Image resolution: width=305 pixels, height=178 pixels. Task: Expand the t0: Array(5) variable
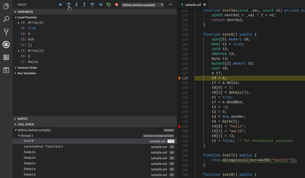point(19,23)
